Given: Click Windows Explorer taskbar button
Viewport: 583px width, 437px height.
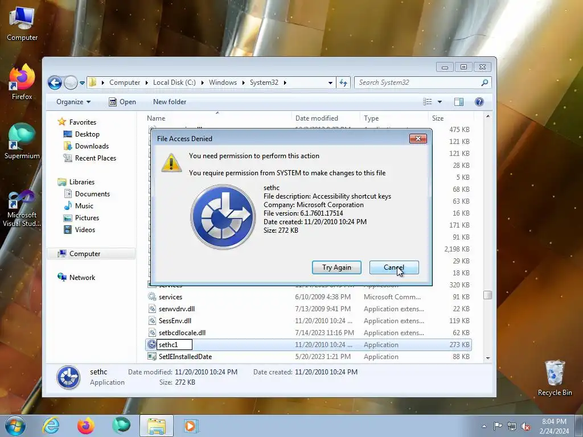Looking at the screenshot, I should (157, 426).
